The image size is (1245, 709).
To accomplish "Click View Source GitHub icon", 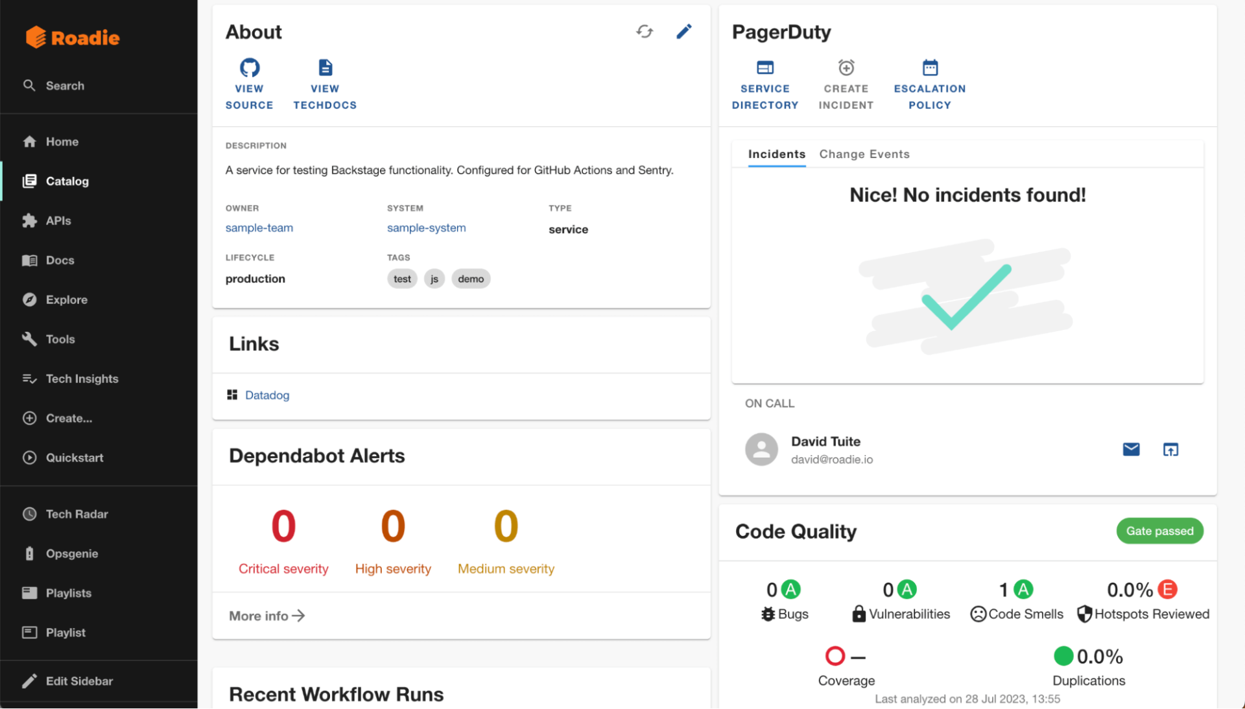I will click(249, 67).
